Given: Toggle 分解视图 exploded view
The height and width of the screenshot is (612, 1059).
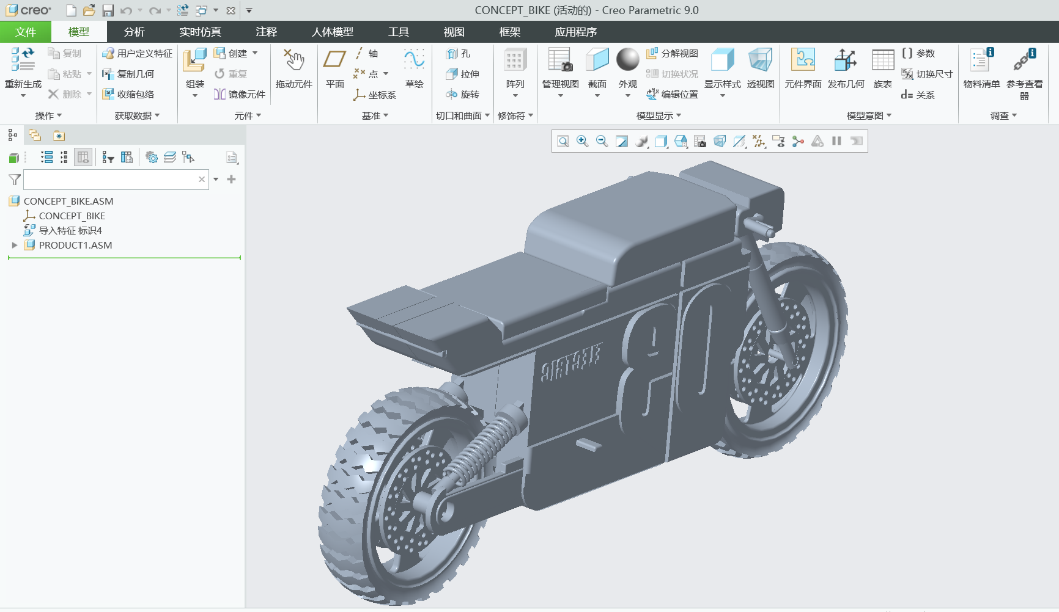Looking at the screenshot, I should (673, 54).
